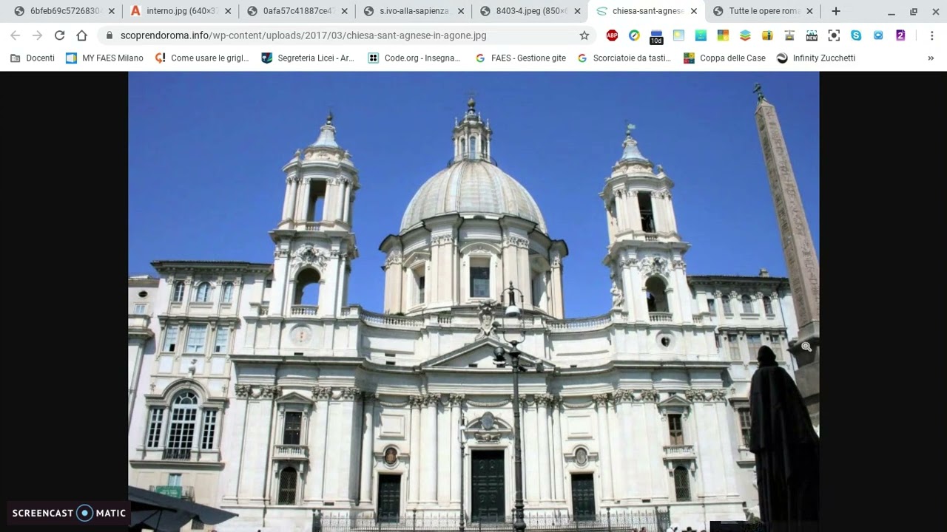Open the Coppa delle Case bookmark

(724, 58)
